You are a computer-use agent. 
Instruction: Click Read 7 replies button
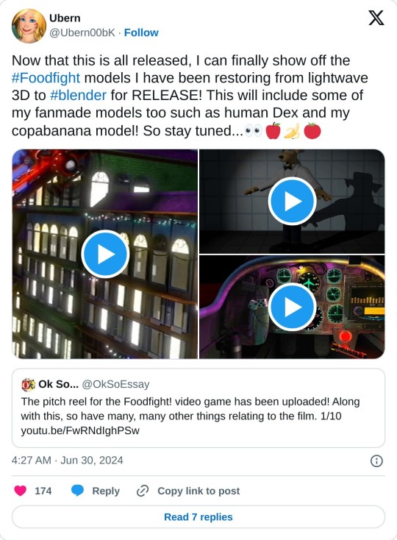tap(198, 517)
